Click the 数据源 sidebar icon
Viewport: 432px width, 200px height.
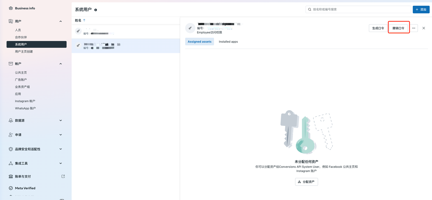11,121
